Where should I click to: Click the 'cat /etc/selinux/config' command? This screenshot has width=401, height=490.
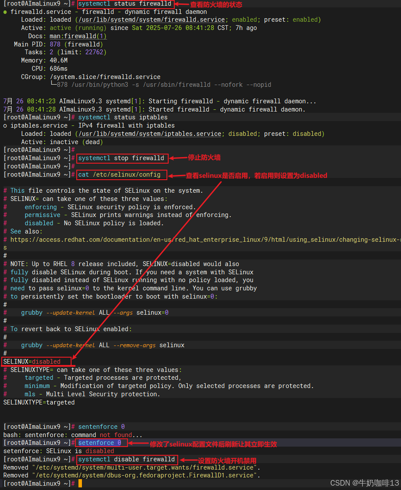(120, 174)
